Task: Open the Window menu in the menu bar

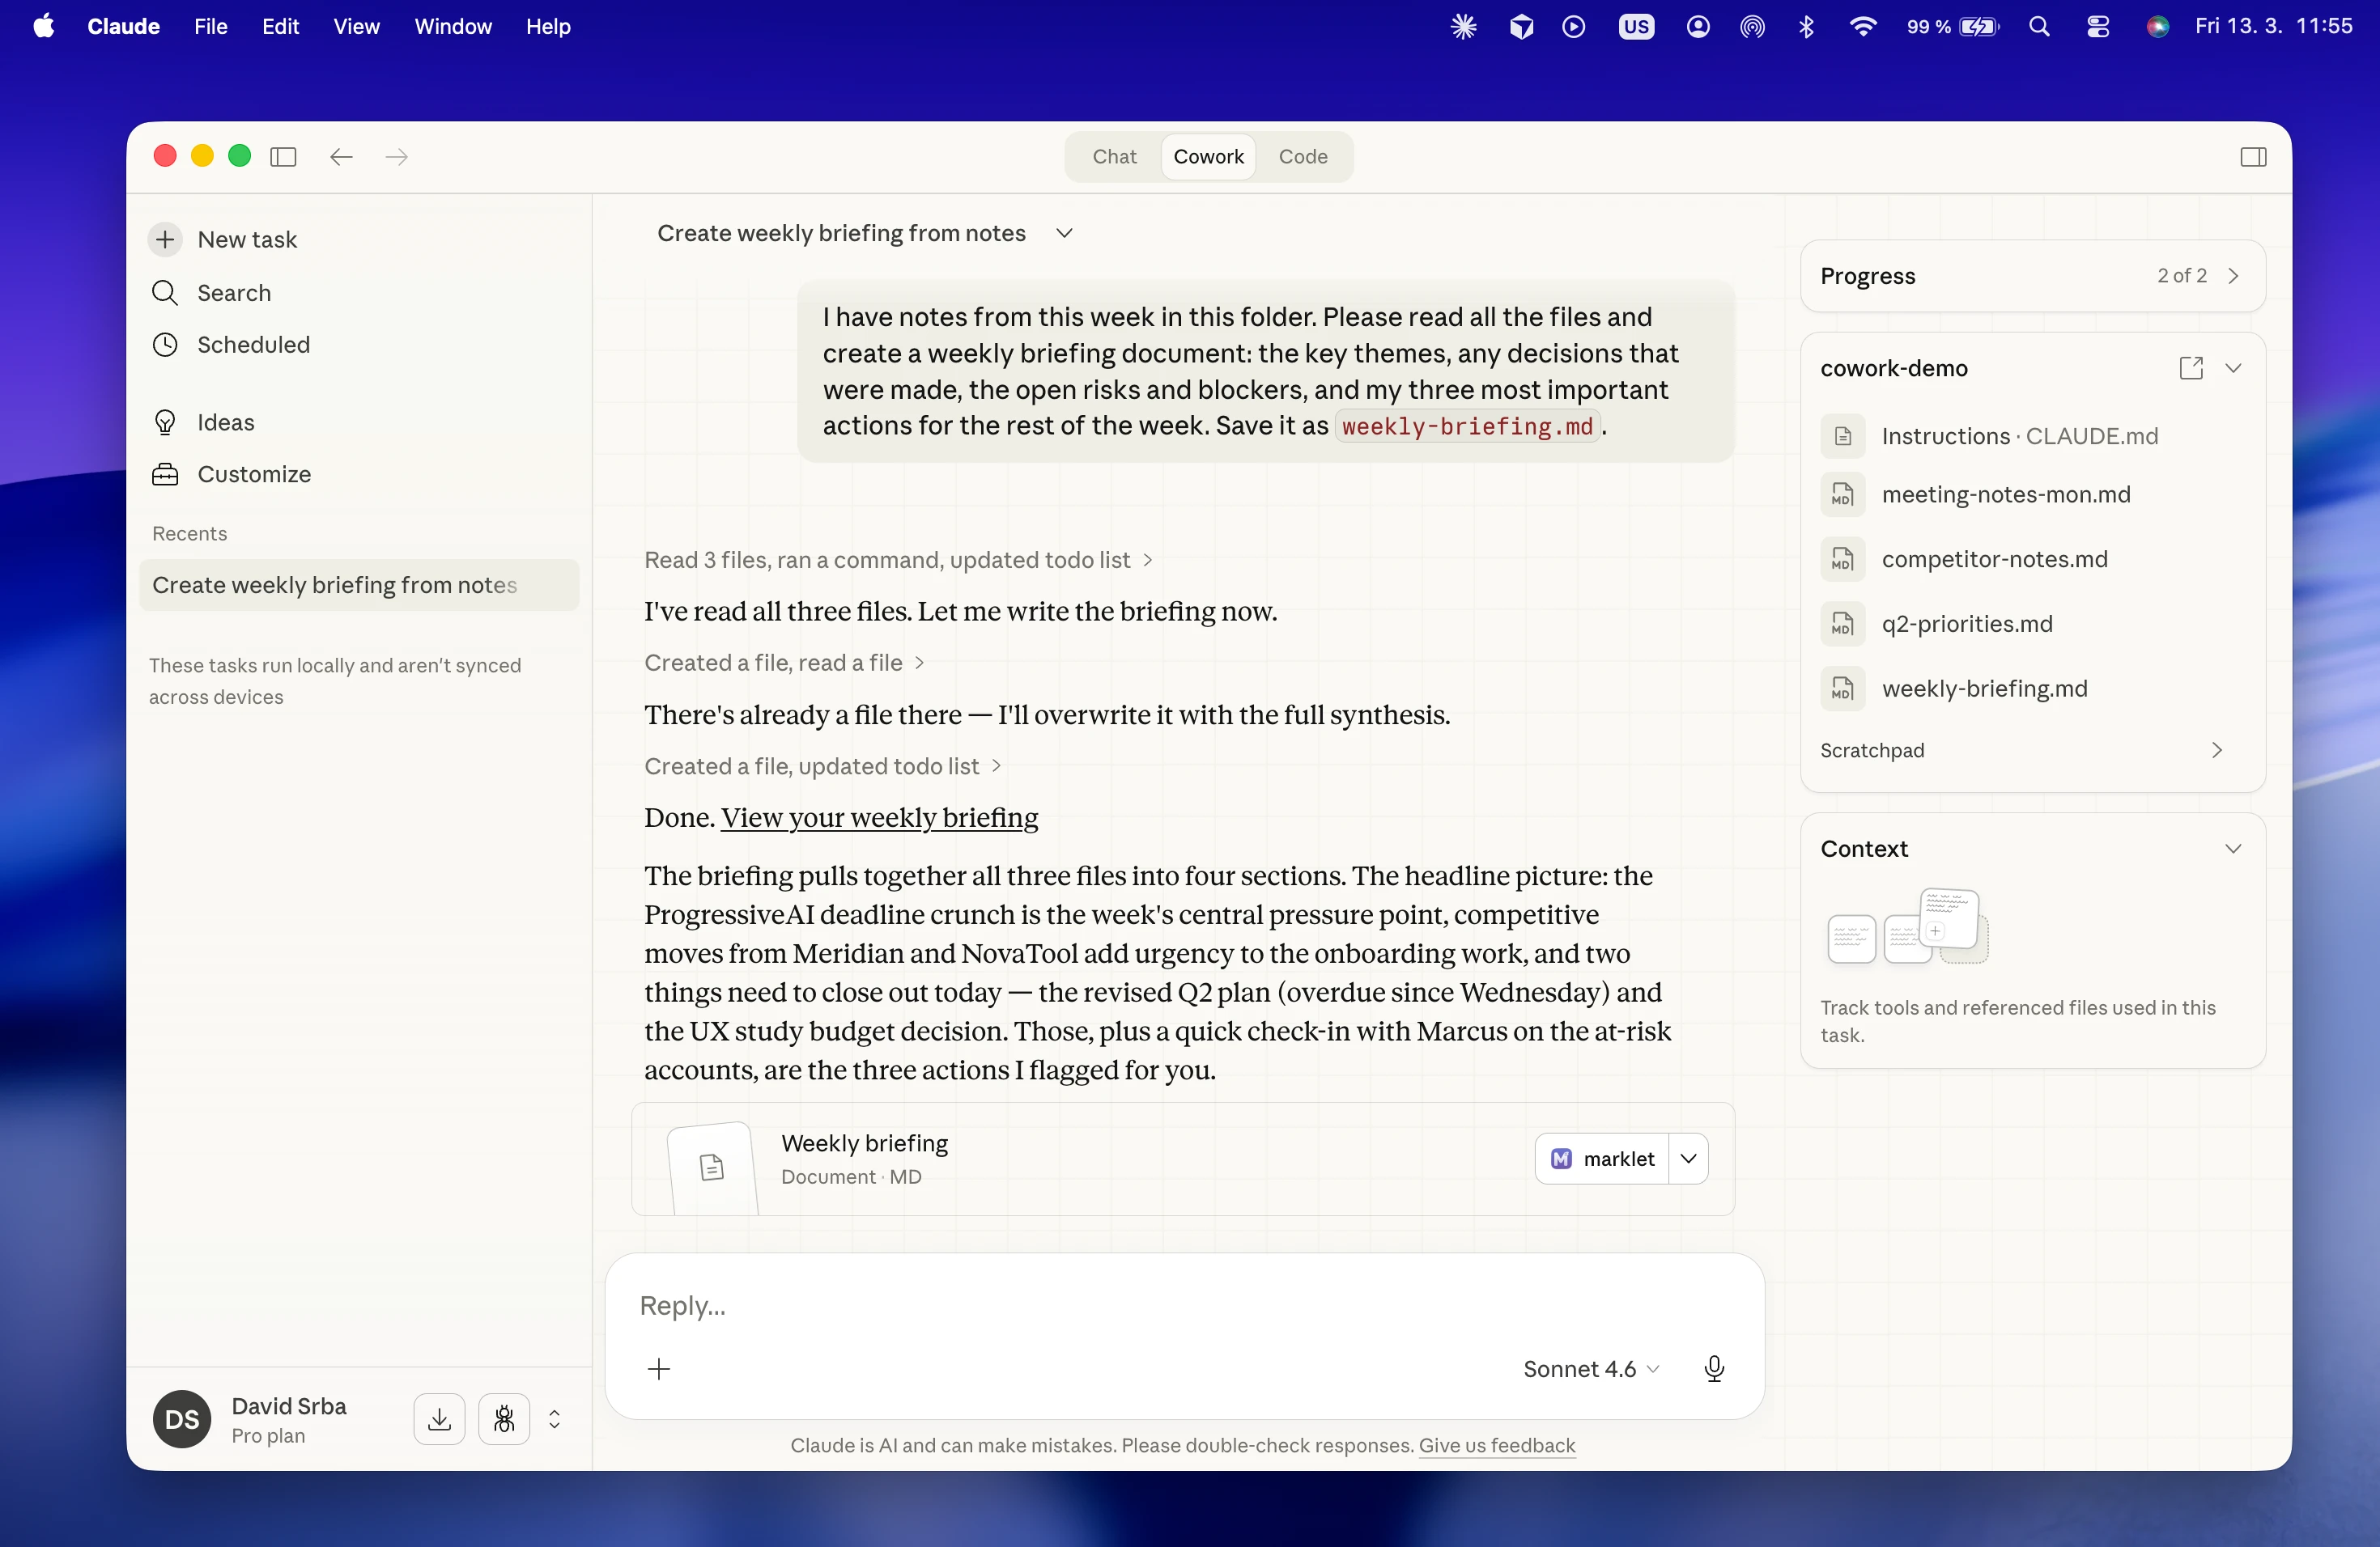Action: pyautogui.click(x=453, y=27)
